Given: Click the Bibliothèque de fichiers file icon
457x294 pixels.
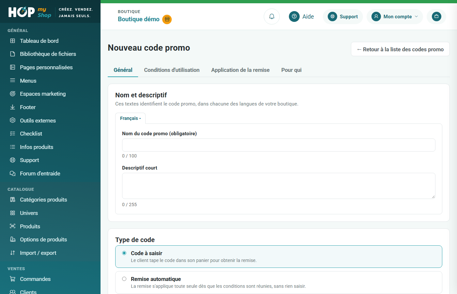Looking at the screenshot, I should point(13,54).
